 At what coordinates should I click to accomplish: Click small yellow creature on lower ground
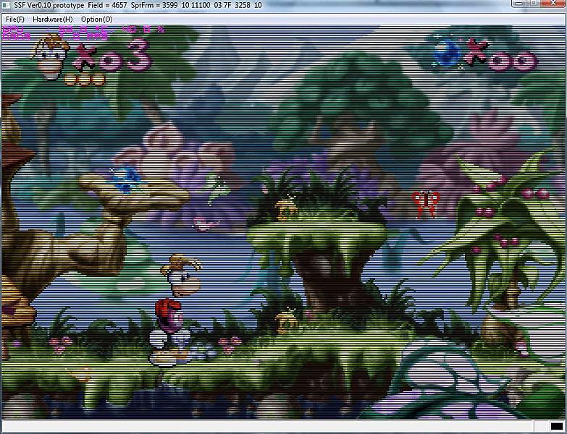(x=286, y=320)
